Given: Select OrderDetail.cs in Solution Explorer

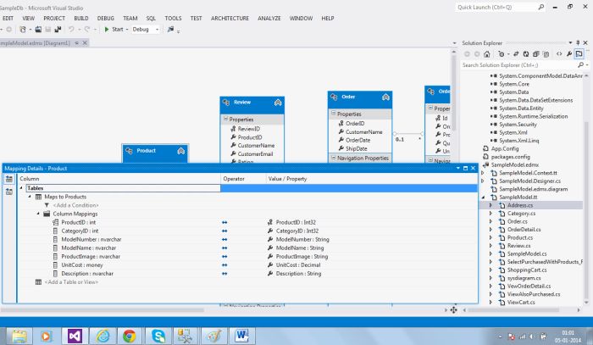Looking at the screenshot, I should [x=524, y=229].
